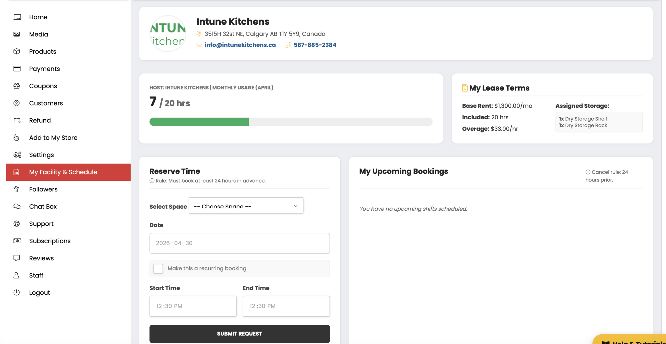Set the reservation Date field

240,243
